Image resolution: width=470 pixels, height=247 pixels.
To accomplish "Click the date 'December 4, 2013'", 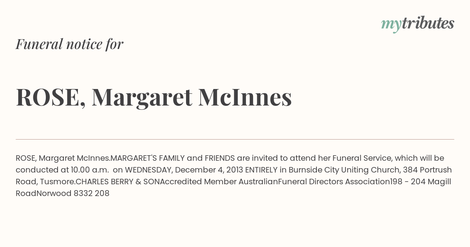I will coord(209,170).
